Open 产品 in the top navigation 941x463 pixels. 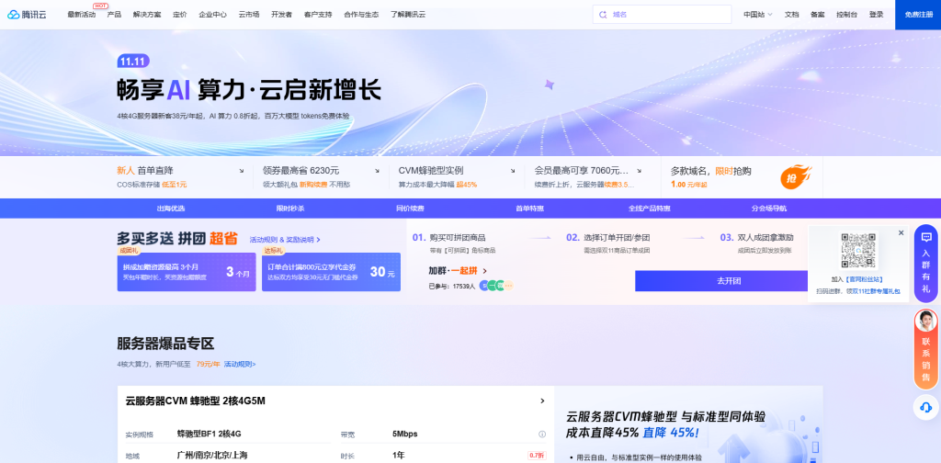point(114,15)
